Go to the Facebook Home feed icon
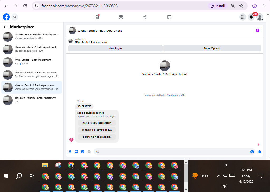Image resolution: width=270 pixels, height=192 pixels. click(97, 17)
